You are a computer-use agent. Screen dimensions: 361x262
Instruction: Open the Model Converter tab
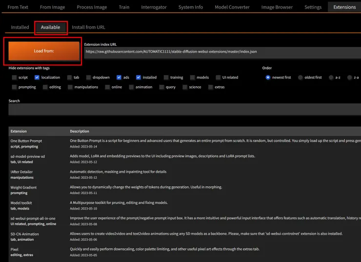232,7
